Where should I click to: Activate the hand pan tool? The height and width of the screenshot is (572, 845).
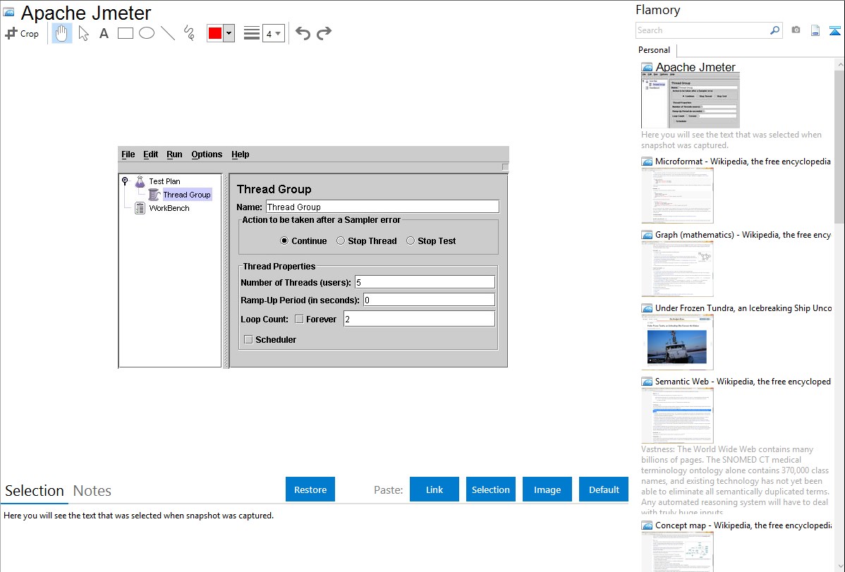(x=62, y=33)
